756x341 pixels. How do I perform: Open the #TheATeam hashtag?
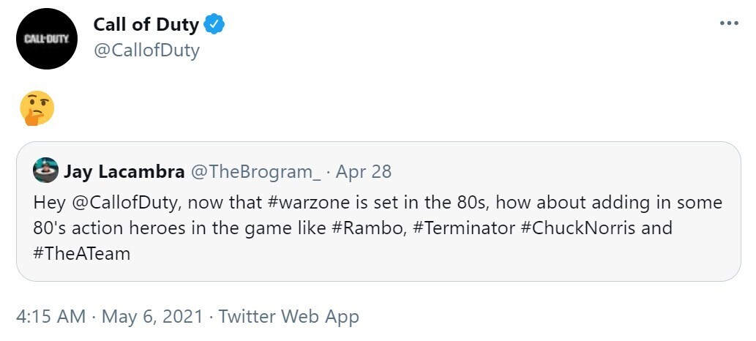pyautogui.click(x=82, y=253)
